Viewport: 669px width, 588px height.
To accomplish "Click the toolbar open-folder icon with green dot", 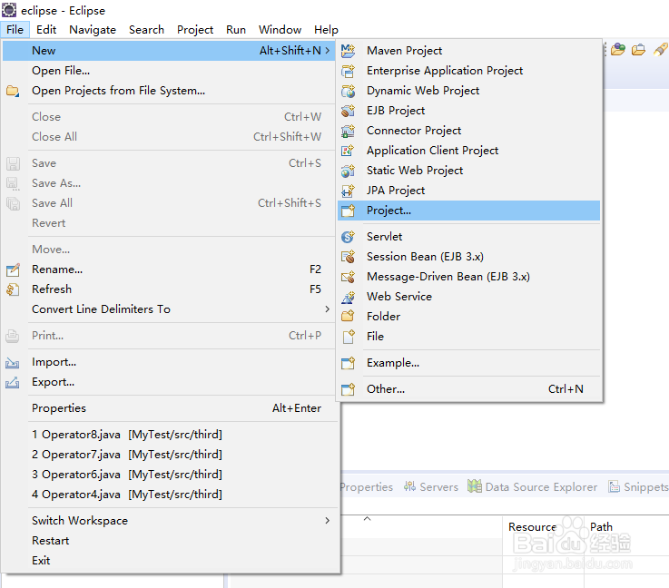I will pos(618,50).
